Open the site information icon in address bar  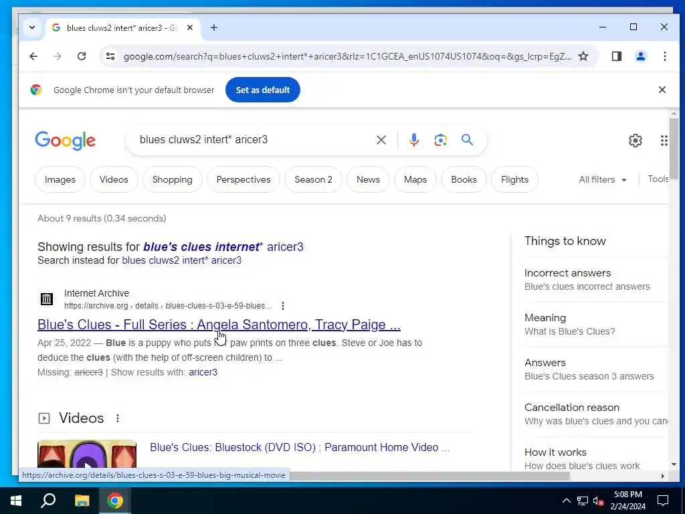(x=110, y=56)
